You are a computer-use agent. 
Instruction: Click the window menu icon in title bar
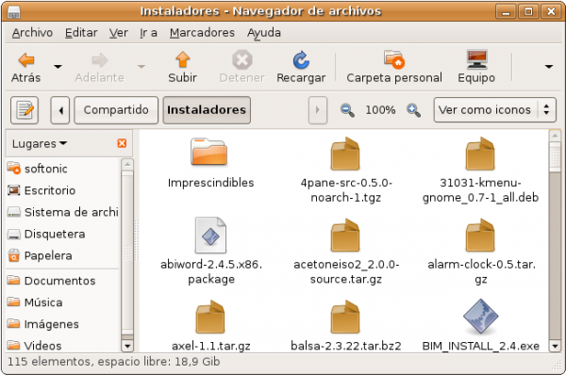(14, 12)
